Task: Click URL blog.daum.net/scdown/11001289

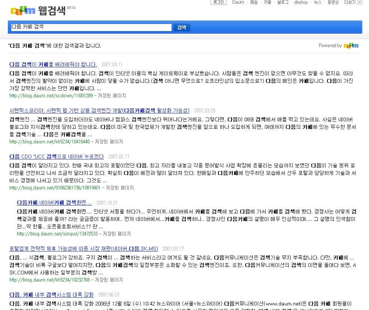Action: tap(51, 96)
